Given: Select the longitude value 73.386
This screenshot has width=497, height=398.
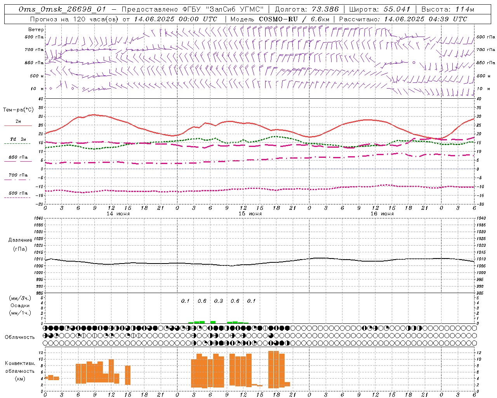Looking at the screenshot, I should 325,9.
